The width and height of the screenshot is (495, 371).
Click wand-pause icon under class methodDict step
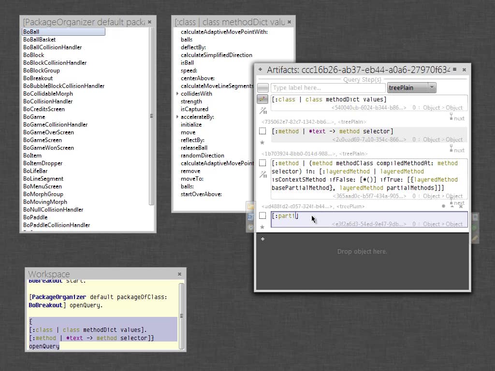tap(263, 111)
